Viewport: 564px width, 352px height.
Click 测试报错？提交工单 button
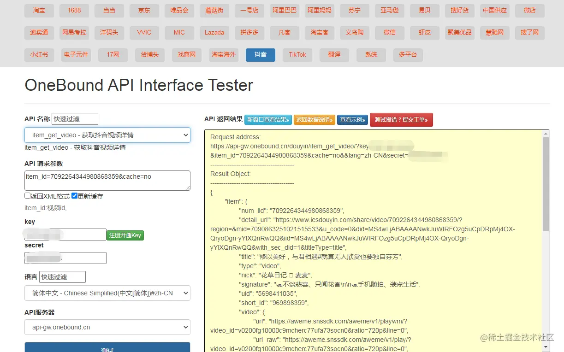[x=401, y=120]
